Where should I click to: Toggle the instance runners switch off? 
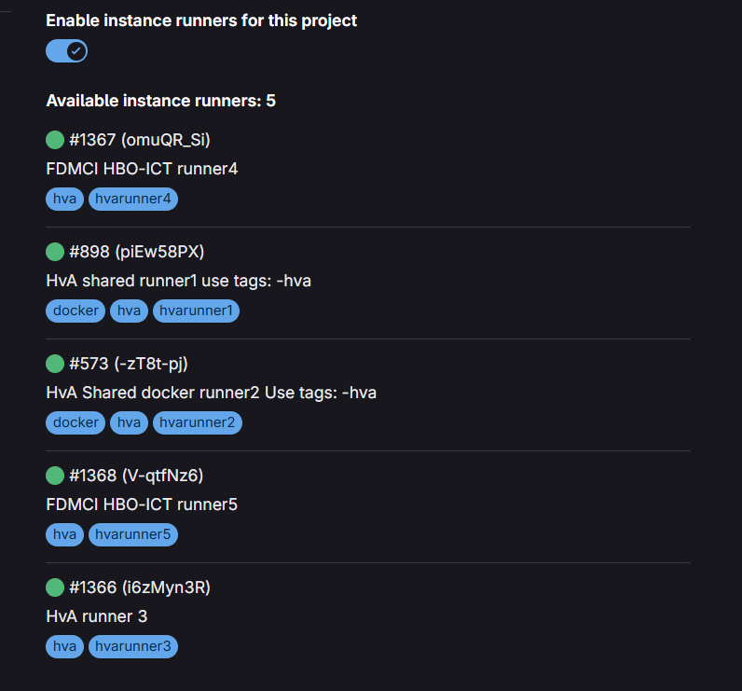[x=66, y=51]
